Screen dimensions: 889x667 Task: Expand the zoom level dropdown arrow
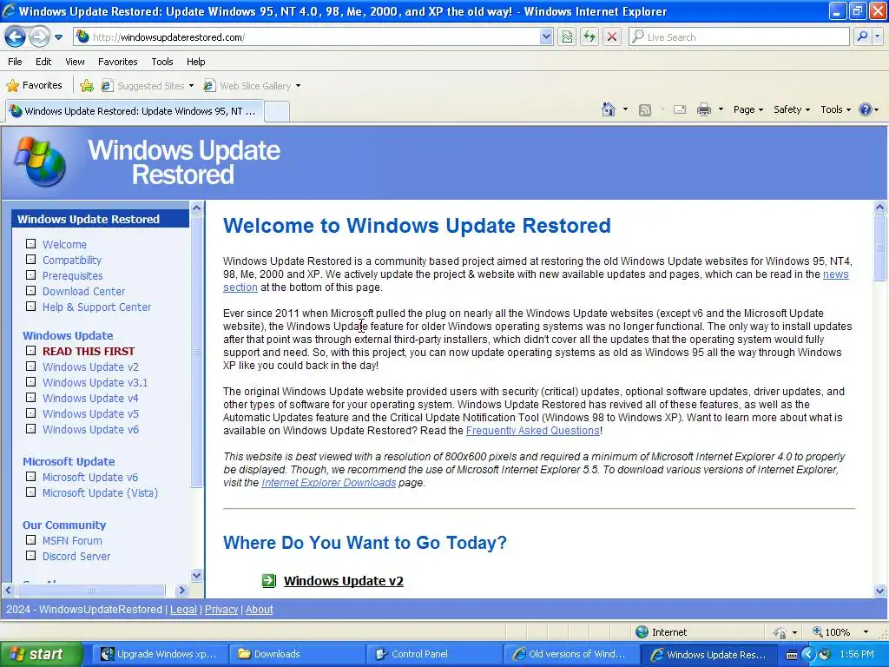(x=866, y=632)
